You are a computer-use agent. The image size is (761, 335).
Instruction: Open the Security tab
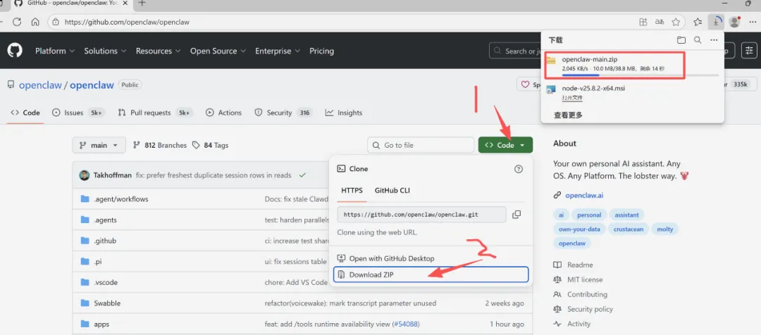tap(284, 113)
